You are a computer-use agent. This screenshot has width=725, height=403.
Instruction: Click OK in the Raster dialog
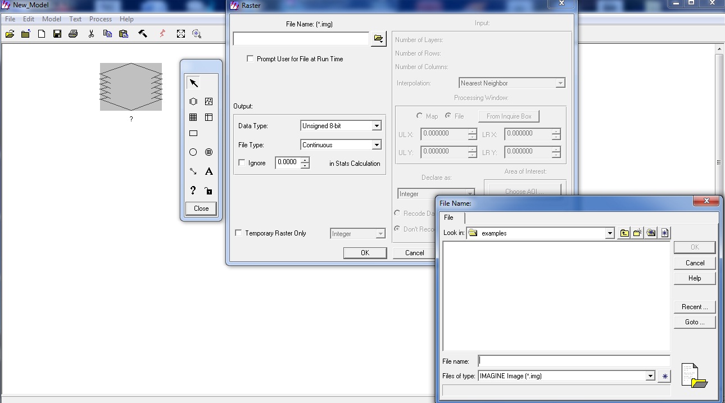pos(365,253)
